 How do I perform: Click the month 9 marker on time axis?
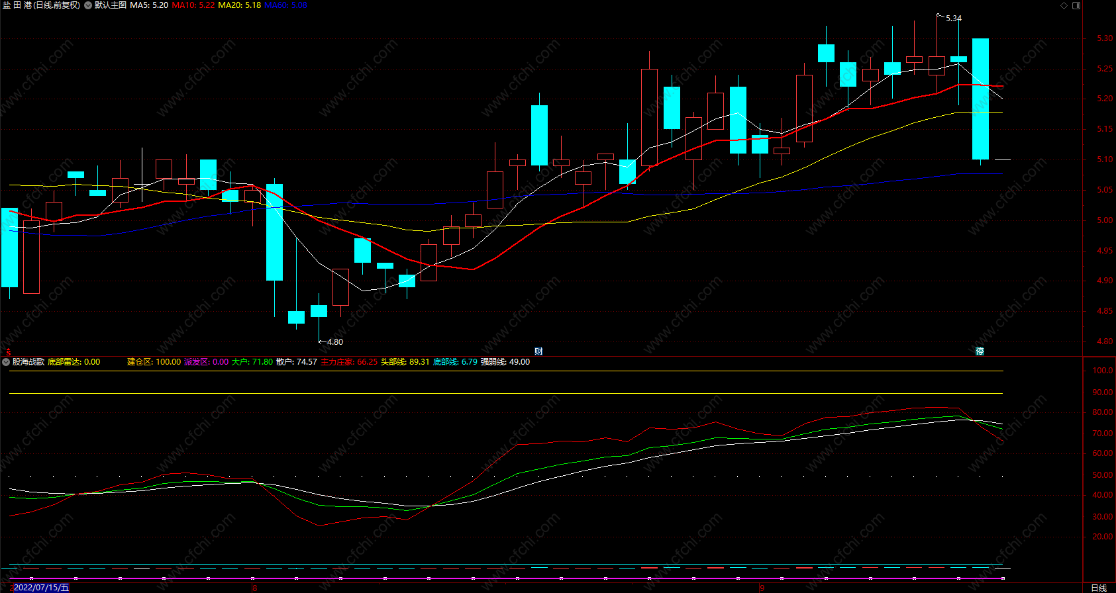762,588
